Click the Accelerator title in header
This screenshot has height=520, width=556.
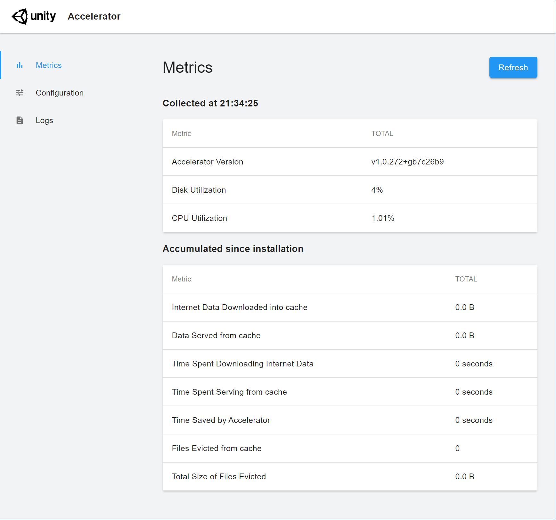(94, 16)
